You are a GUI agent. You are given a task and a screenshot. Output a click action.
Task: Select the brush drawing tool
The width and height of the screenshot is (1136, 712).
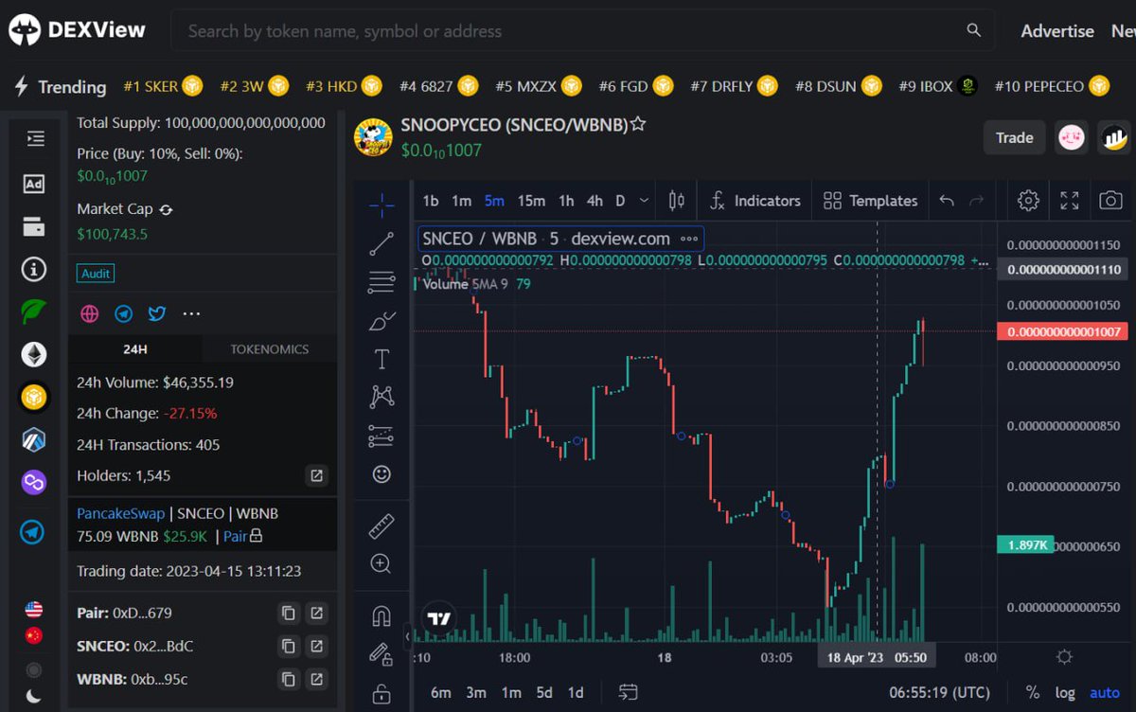(382, 321)
